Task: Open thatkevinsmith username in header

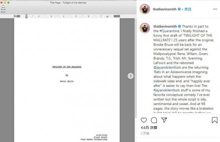Action: (x=165, y=9)
